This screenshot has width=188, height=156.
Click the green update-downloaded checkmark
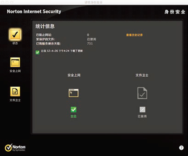point(37,52)
